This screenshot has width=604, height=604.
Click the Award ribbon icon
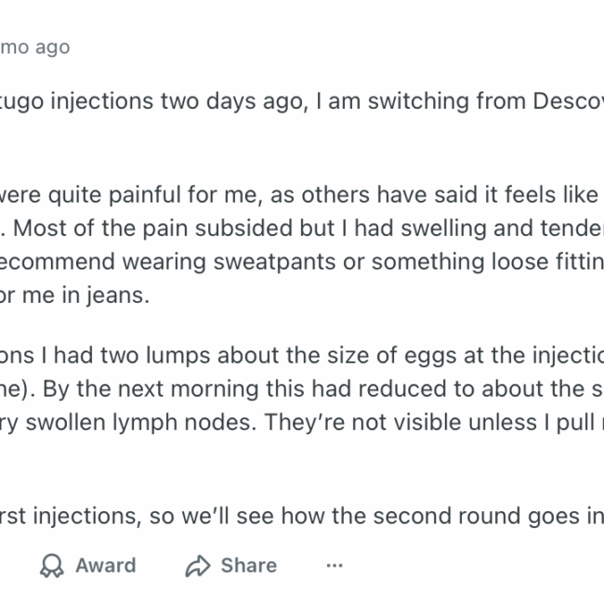click(51, 566)
